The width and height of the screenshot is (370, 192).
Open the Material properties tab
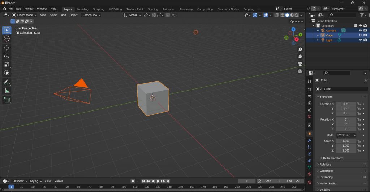(310, 174)
